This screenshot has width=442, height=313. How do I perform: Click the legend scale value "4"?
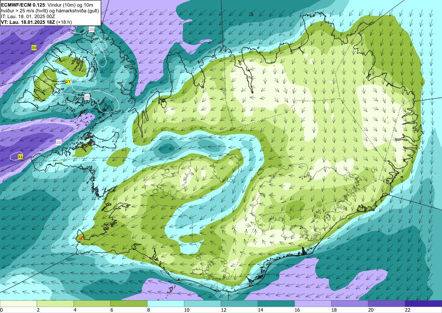[x=75, y=310]
